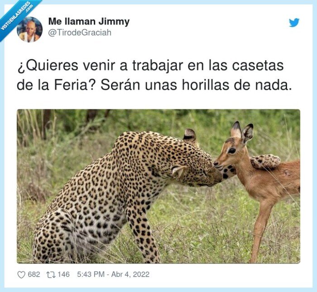Open the leopard and fawn photo

[x=158, y=186]
